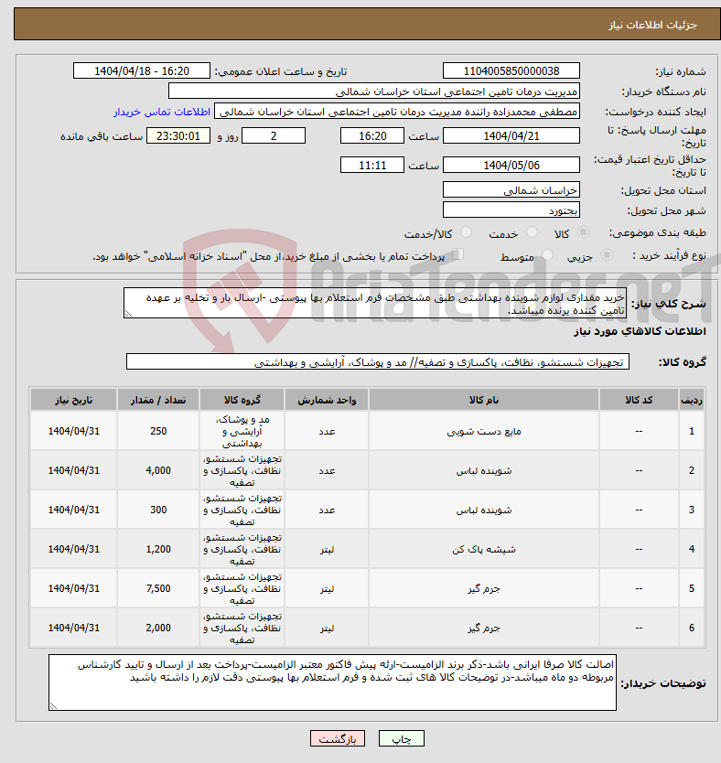Click the response deadline date 1404/04/21
Image resolution: width=721 pixels, height=763 pixels.
coord(511,136)
